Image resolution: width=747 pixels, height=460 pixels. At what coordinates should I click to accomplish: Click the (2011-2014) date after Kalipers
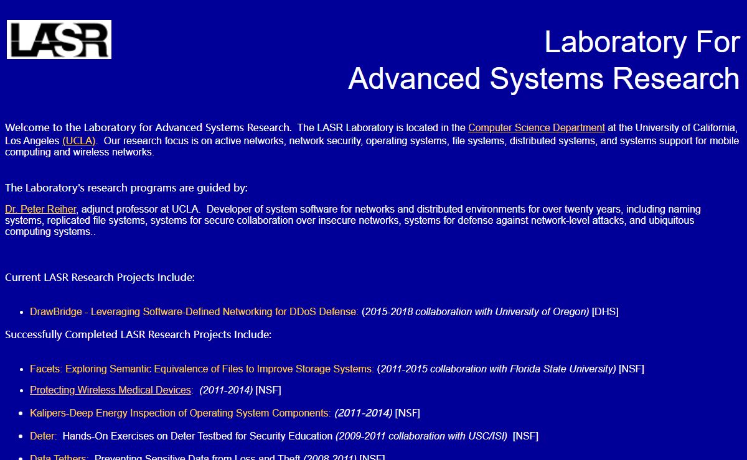point(364,413)
